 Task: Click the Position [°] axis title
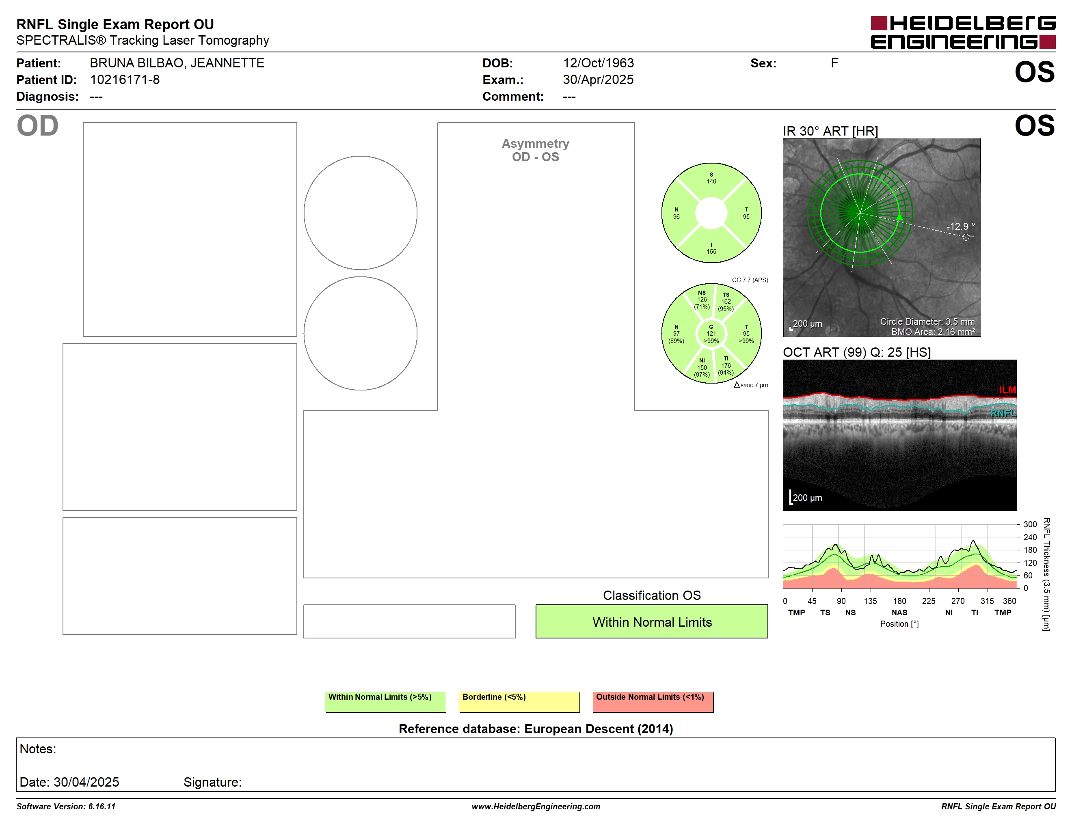[899, 624]
